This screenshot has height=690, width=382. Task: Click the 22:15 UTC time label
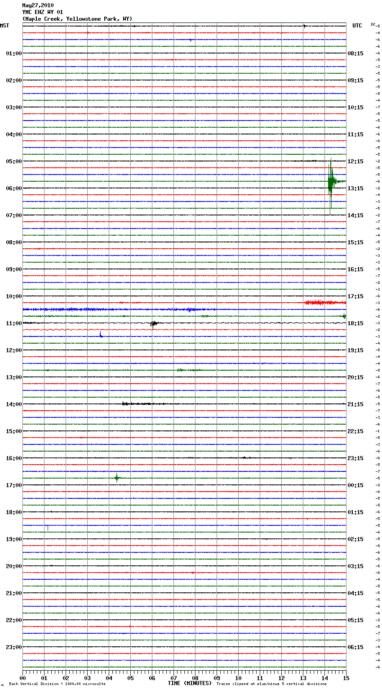coord(355,431)
